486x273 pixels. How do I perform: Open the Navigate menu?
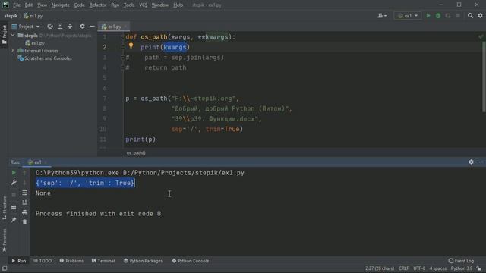pyautogui.click(x=61, y=5)
